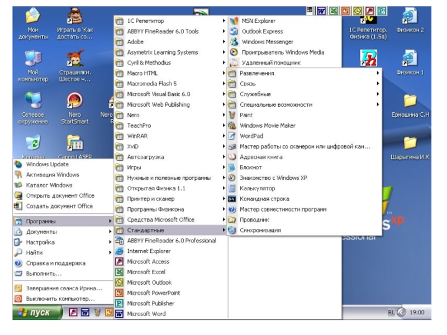Screen dimensions: 447x335
Task: Open the Калькулятор icon
Action: (x=232, y=188)
